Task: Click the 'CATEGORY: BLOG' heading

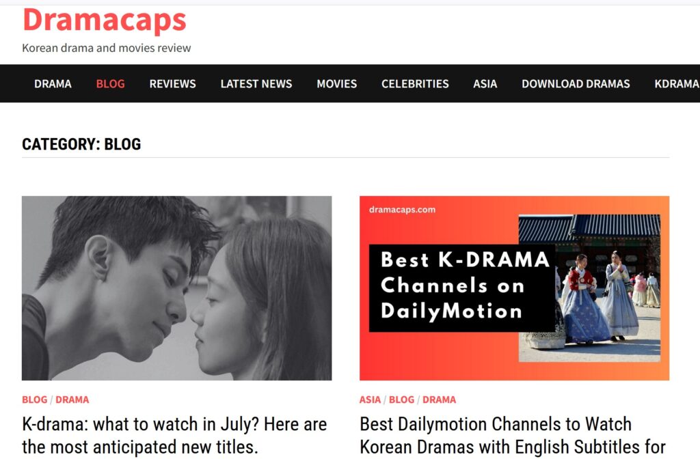Action: pos(81,144)
